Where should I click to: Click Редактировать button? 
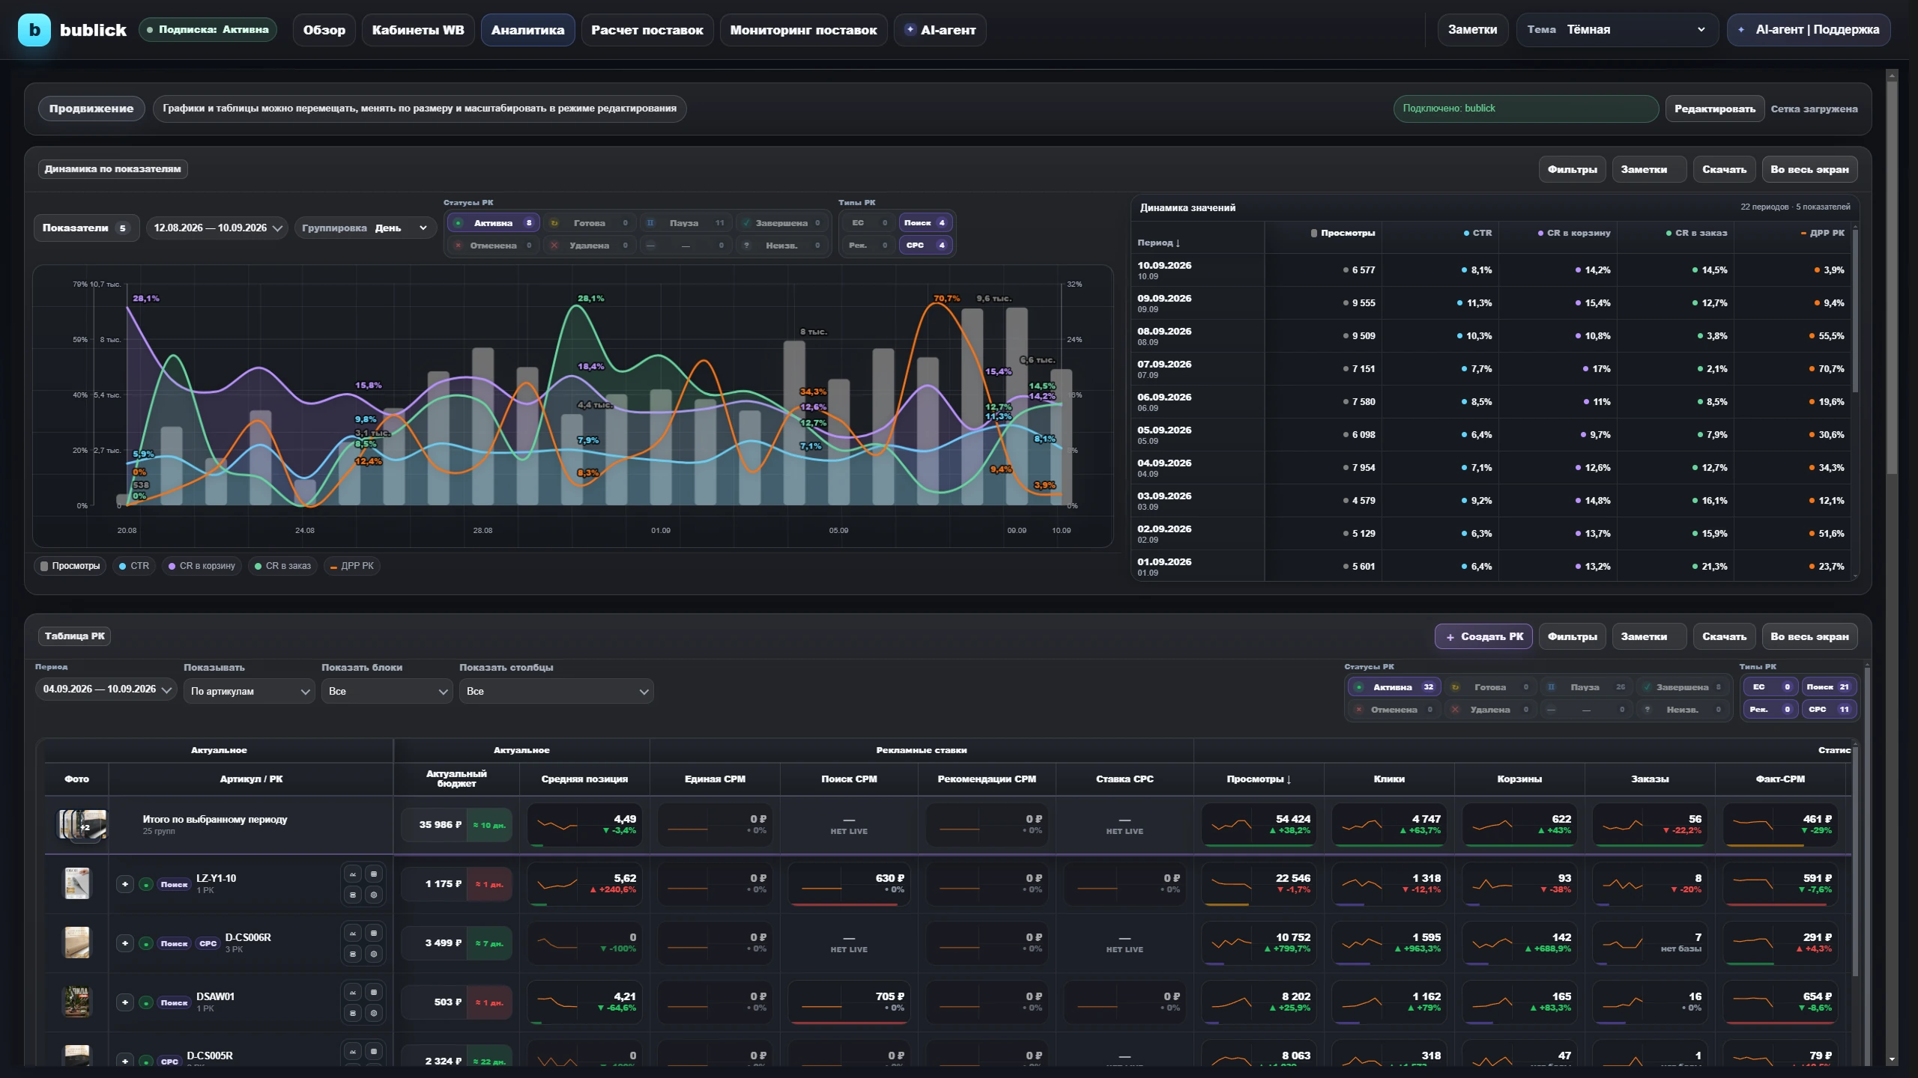point(1714,109)
